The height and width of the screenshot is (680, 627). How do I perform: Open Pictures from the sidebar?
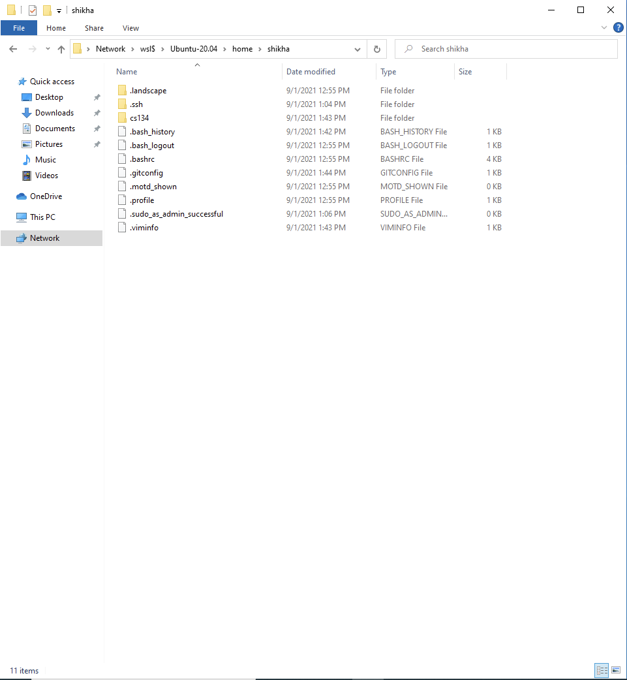coord(48,144)
